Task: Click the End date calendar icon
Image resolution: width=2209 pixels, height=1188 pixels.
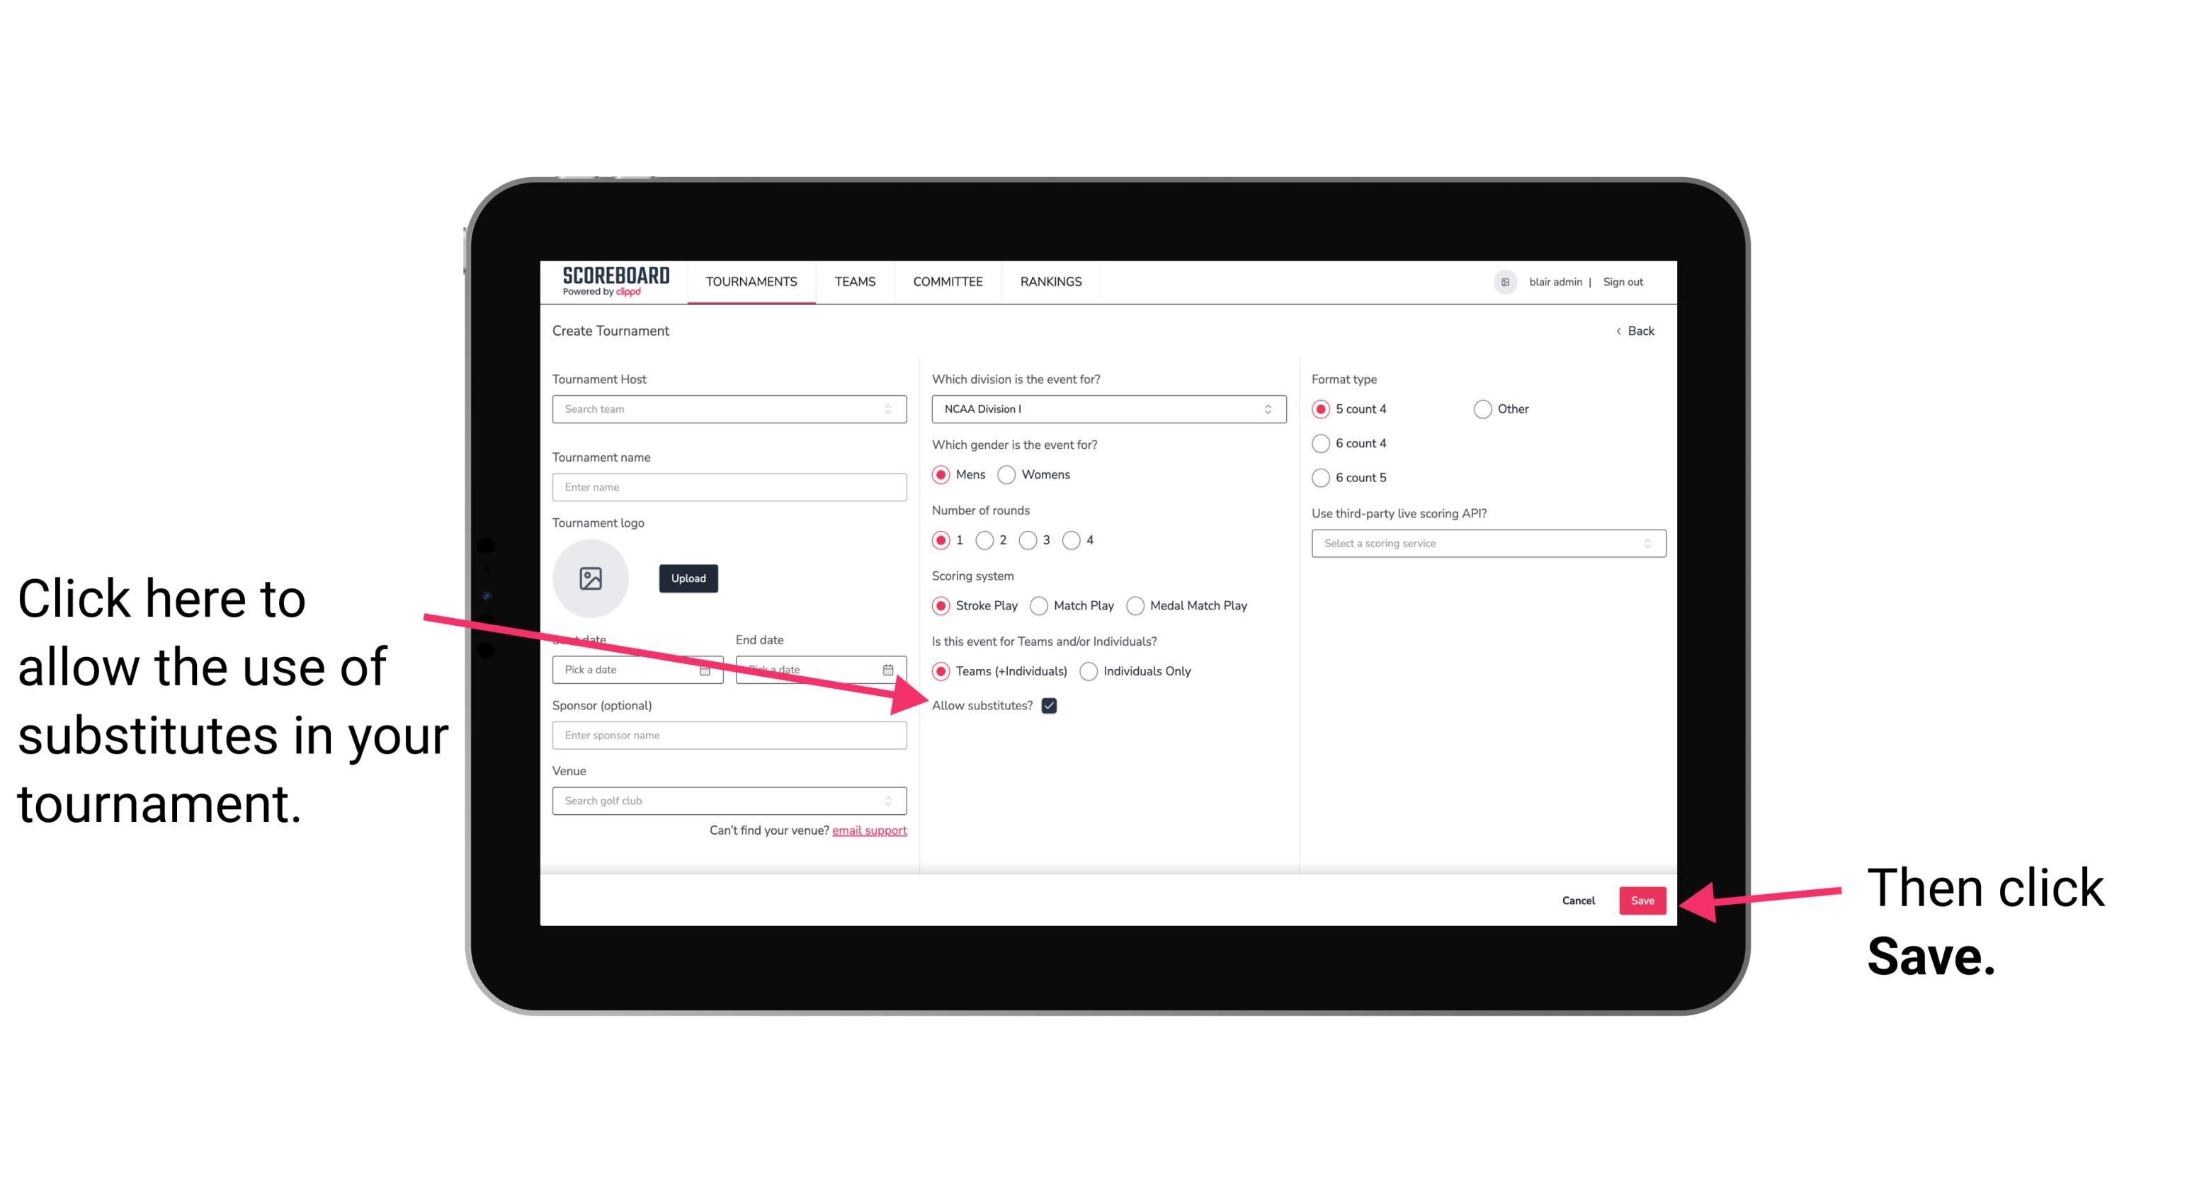Action: click(892, 668)
